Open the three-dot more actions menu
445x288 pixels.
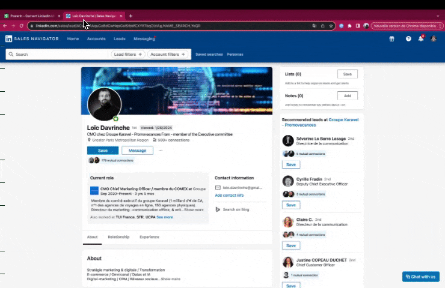click(x=161, y=151)
